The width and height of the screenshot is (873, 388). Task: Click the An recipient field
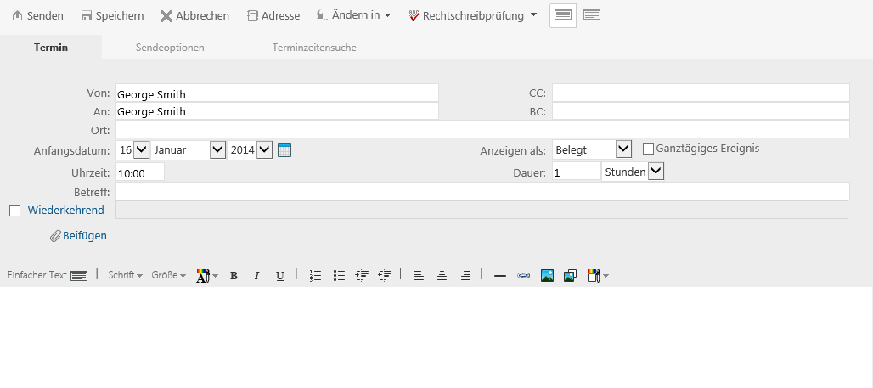(277, 110)
